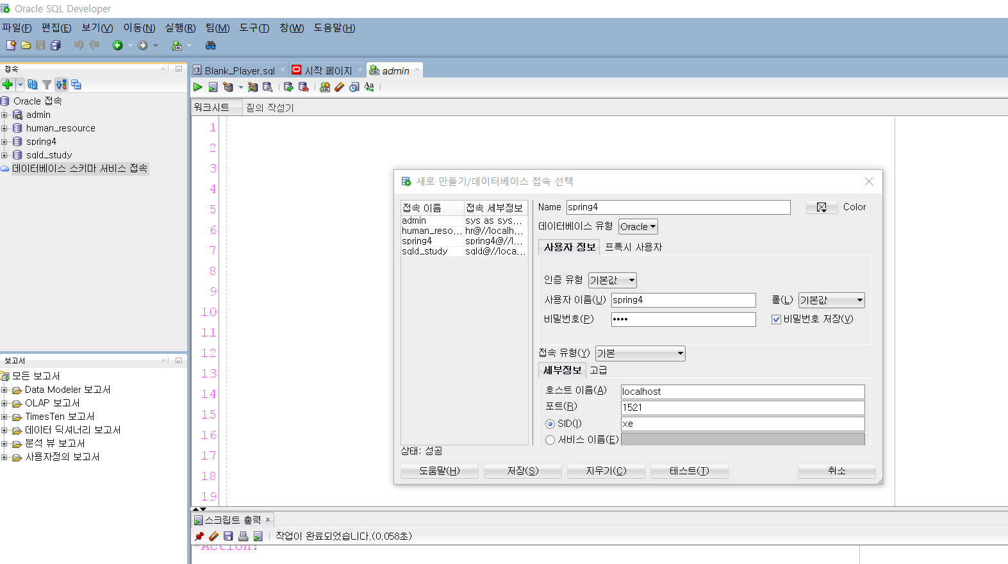This screenshot has width=1008, height=564.
Task: Expand the admin connection node
Action: point(4,115)
